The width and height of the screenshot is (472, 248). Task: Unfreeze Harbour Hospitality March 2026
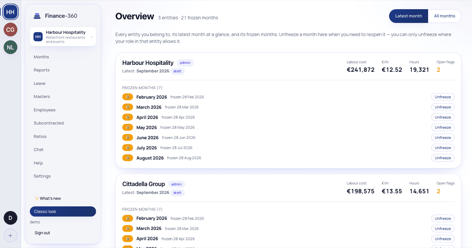click(x=443, y=107)
